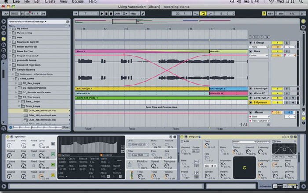This screenshot has width=308, height=193.
Task: Enable the Draw Mode pencil
Action: [x=143, y=14]
